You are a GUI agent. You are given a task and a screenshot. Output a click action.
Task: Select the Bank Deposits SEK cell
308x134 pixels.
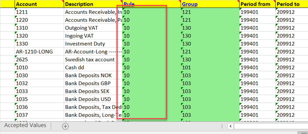(93, 91)
